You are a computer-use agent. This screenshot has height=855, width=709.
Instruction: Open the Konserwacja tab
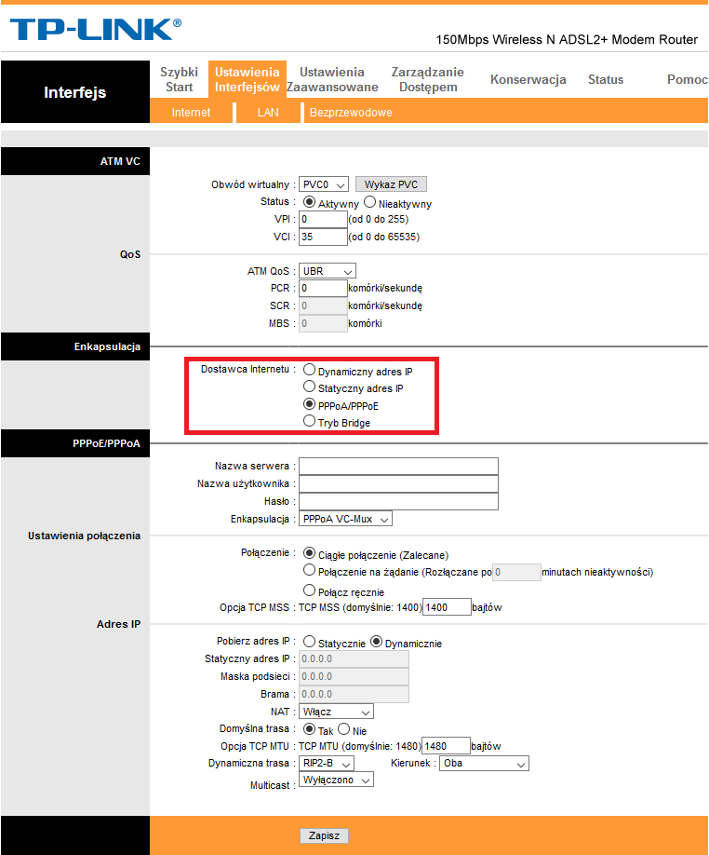[x=528, y=79]
